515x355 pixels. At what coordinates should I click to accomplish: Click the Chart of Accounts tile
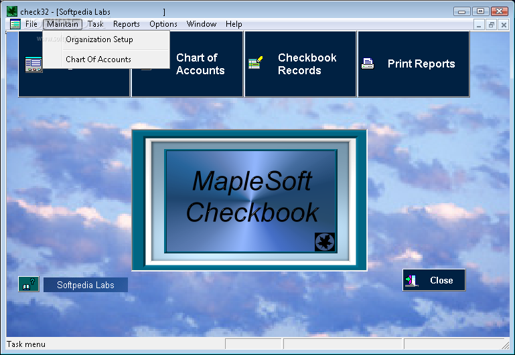click(x=188, y=64)
